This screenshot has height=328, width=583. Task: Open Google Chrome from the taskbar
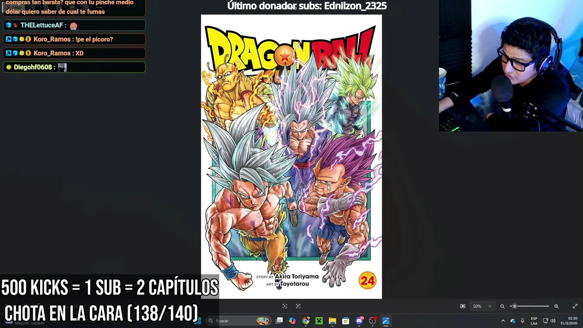click(x=306, y=321)
